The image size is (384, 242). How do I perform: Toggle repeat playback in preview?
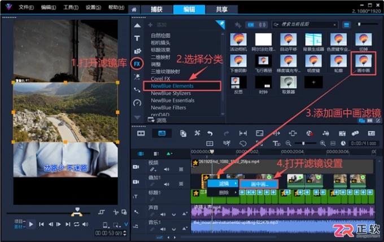click(x=76, y=224)
